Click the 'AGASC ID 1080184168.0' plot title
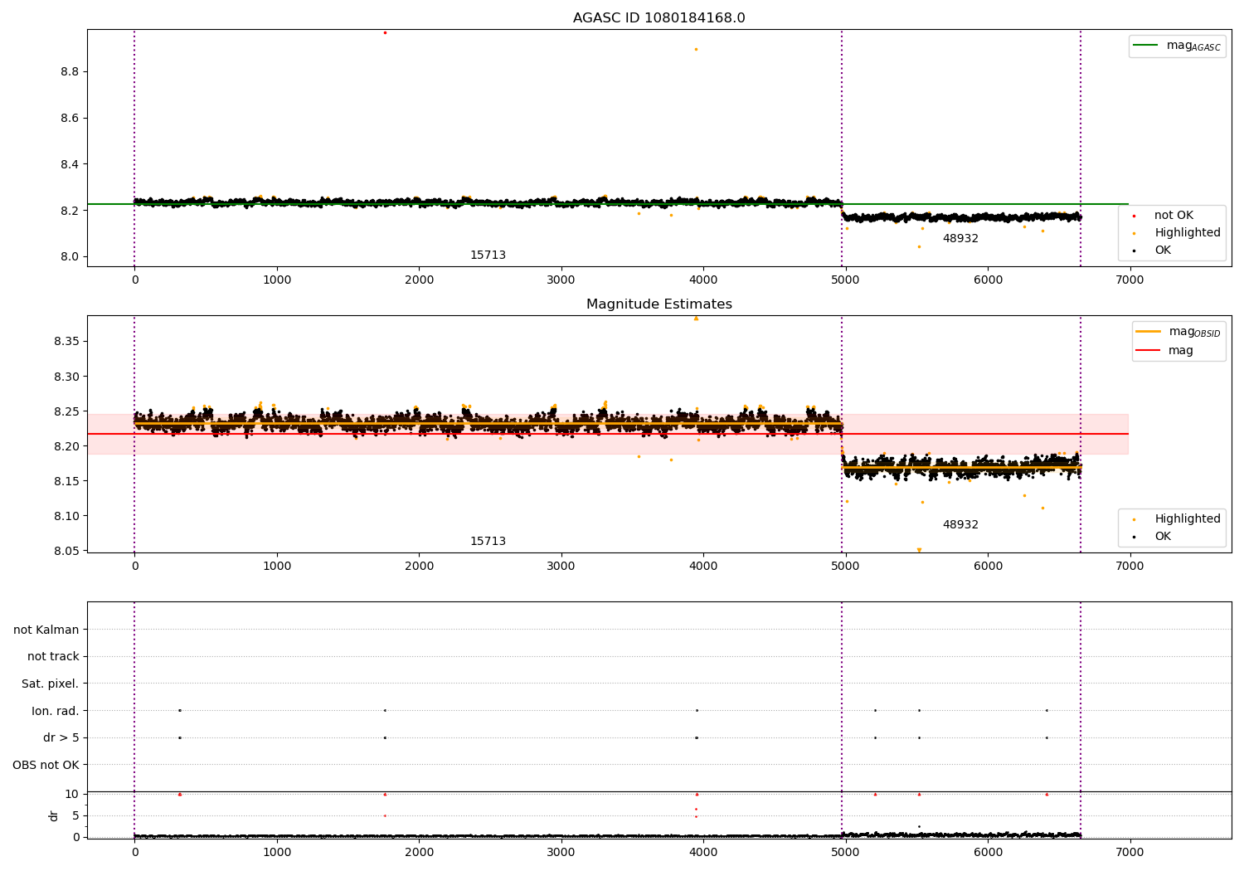 tap(658, 18)
